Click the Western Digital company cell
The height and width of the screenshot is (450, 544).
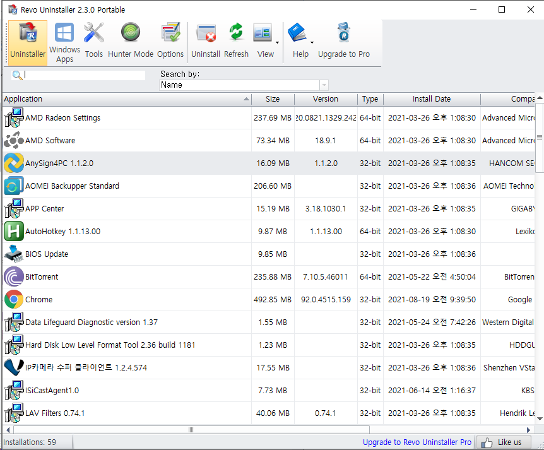(x=508, y=323)
